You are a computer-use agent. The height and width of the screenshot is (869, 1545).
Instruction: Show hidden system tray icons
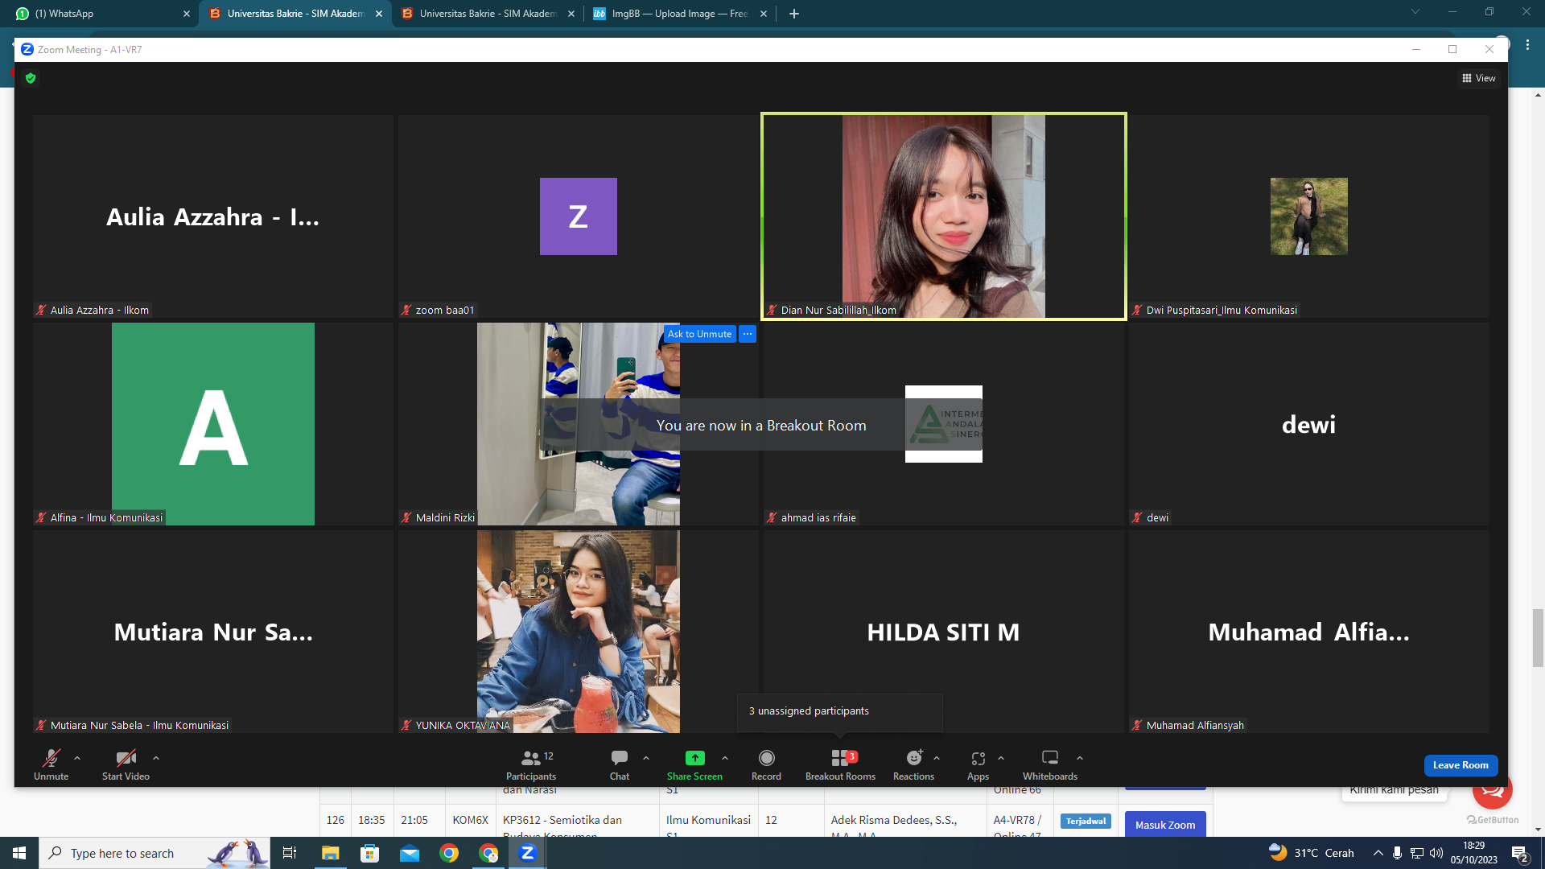coord(1378,853)
